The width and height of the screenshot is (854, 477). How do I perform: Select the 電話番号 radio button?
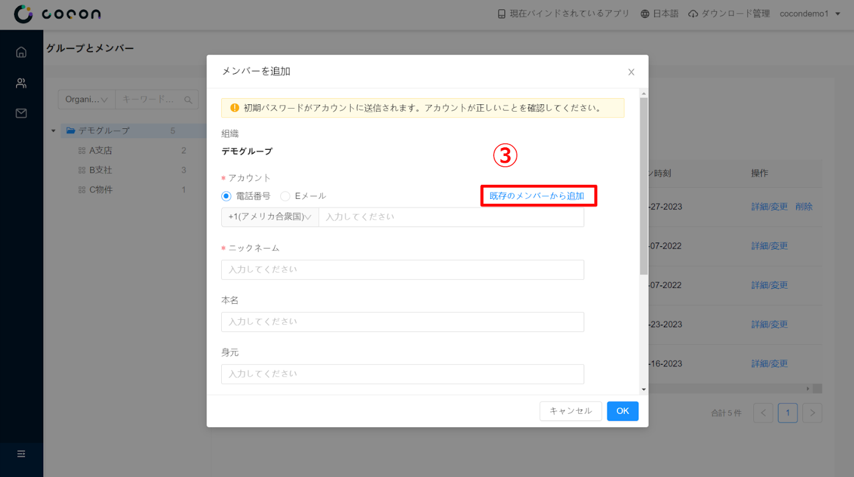point(226,196)
